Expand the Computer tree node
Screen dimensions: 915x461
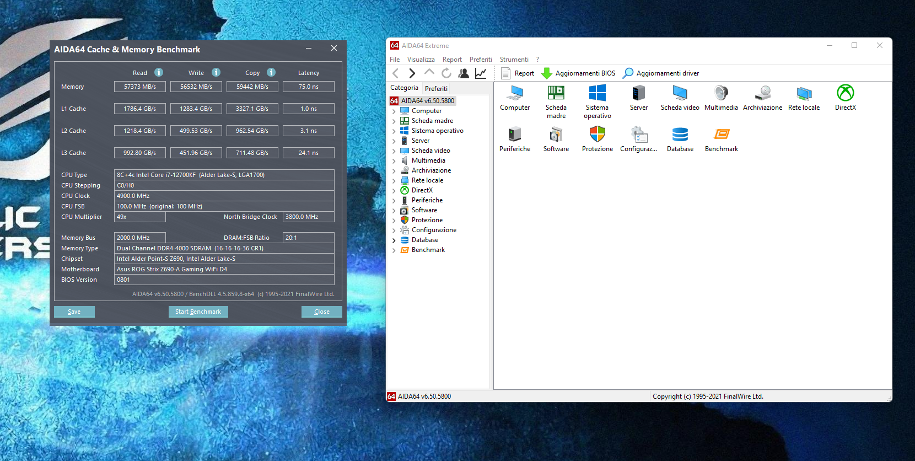[394, 111]
